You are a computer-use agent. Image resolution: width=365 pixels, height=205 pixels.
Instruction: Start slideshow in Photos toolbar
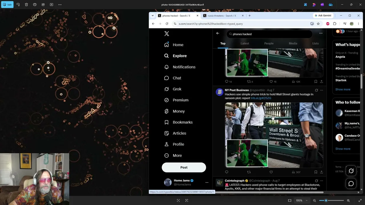point(52,5)
